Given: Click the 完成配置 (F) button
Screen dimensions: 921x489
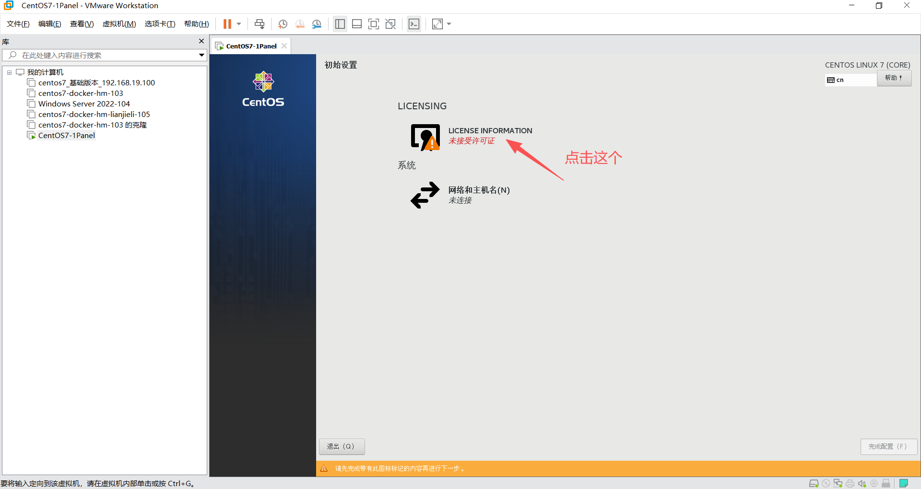Looking at the screenshot, I should [888, 446].
